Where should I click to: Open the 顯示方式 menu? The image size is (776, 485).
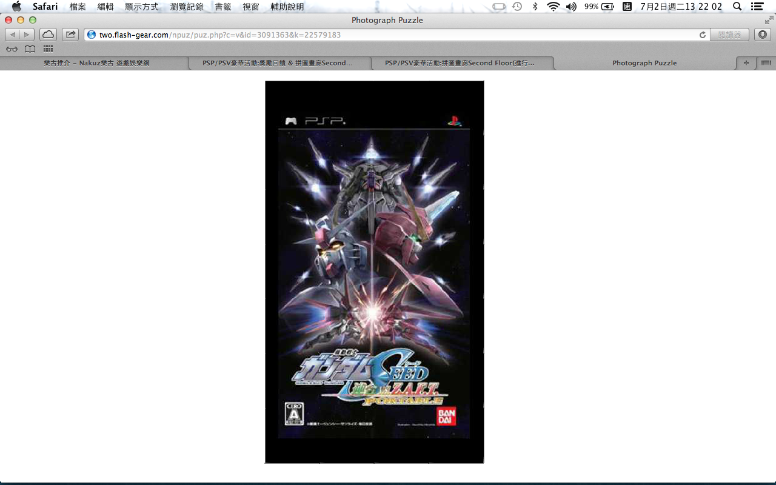(x=142, y=7)
